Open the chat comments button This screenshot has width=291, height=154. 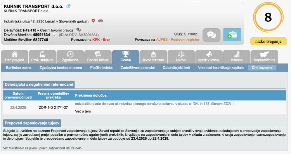click(x=211, y=35)
